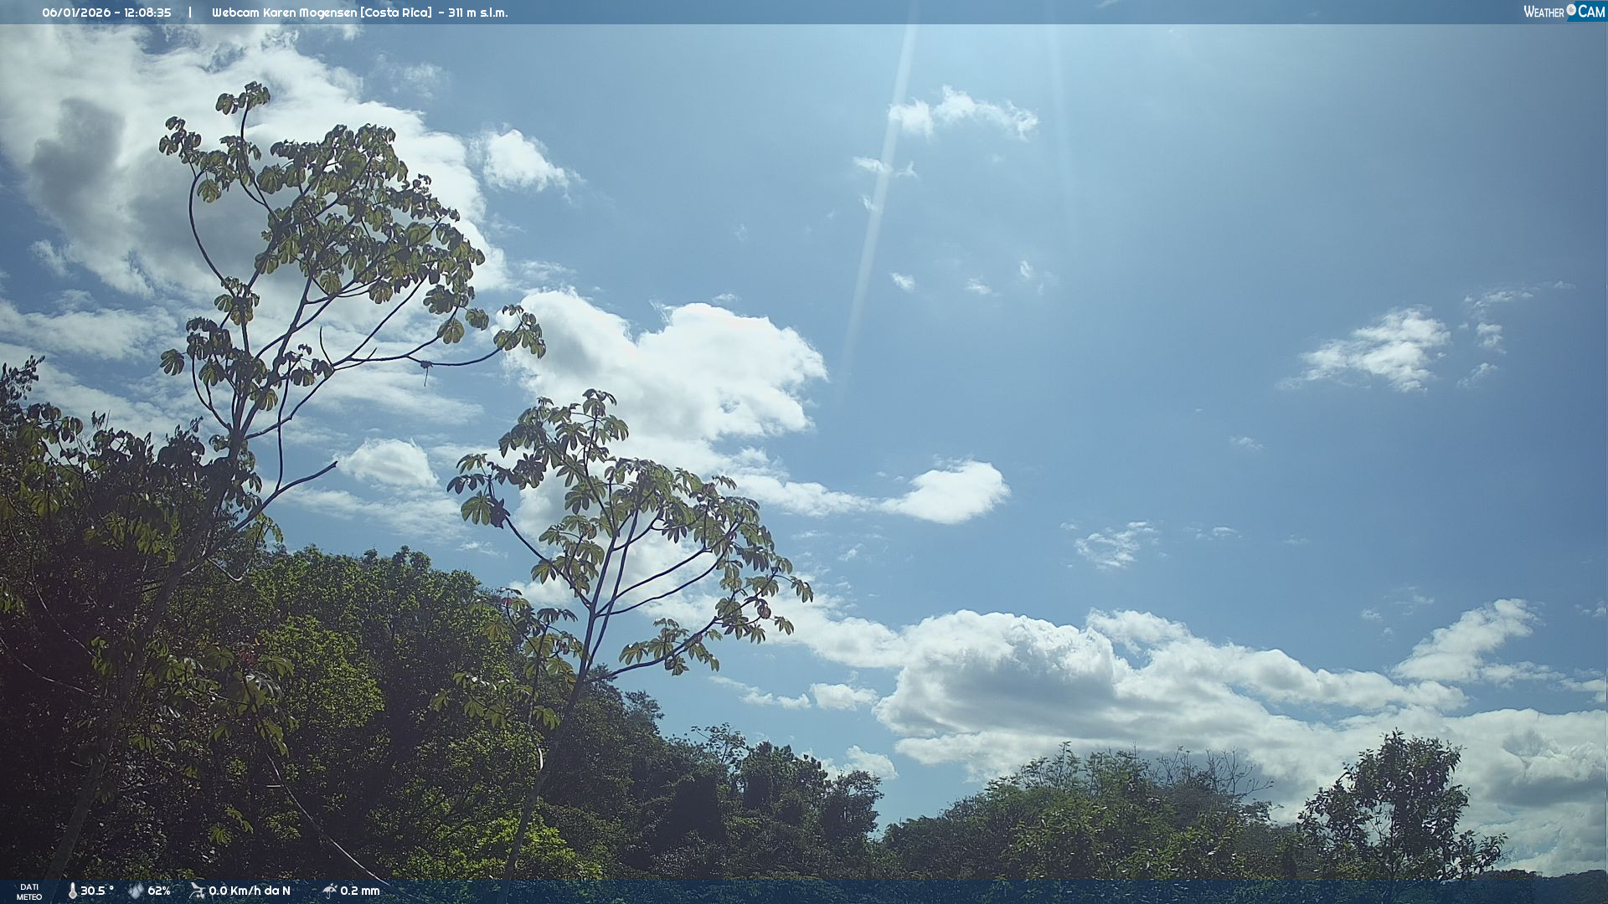Click the WeatherCam logo
Screen dimensions: 1608x904
1564,12
